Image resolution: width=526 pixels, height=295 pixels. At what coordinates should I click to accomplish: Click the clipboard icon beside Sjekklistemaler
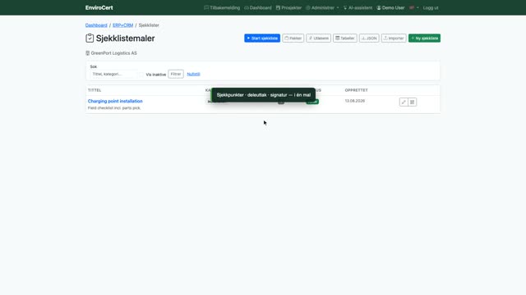(90, 39)
